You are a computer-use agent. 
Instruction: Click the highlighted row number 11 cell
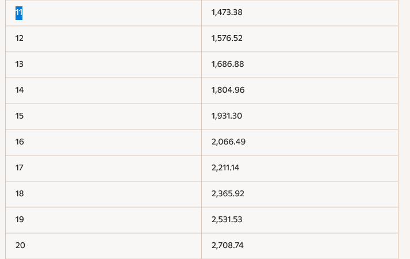click(x=19, y=13)
